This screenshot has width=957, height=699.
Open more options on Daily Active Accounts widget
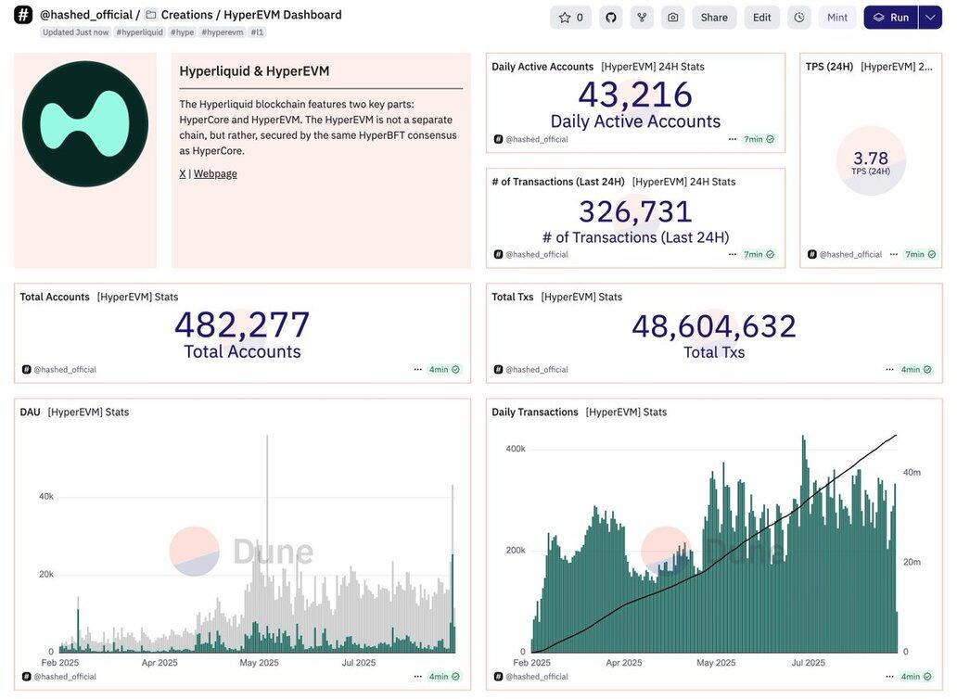pos(733,139)
